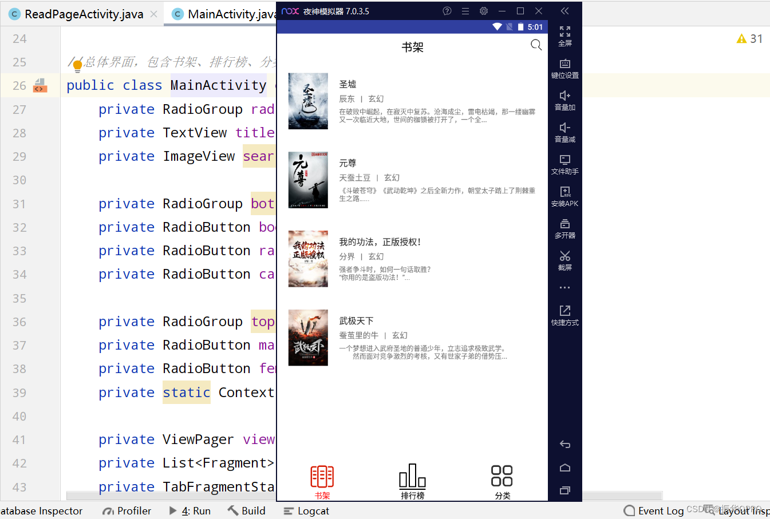
Task: Select the 排行榜 bottom navigation tab
Action: click(x=412, y=482)
